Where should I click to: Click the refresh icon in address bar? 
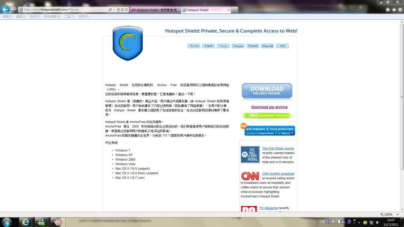[122, 9]
